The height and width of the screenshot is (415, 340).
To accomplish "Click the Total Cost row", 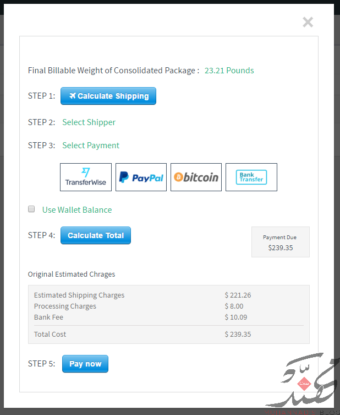I will click(x=169, y=335).
